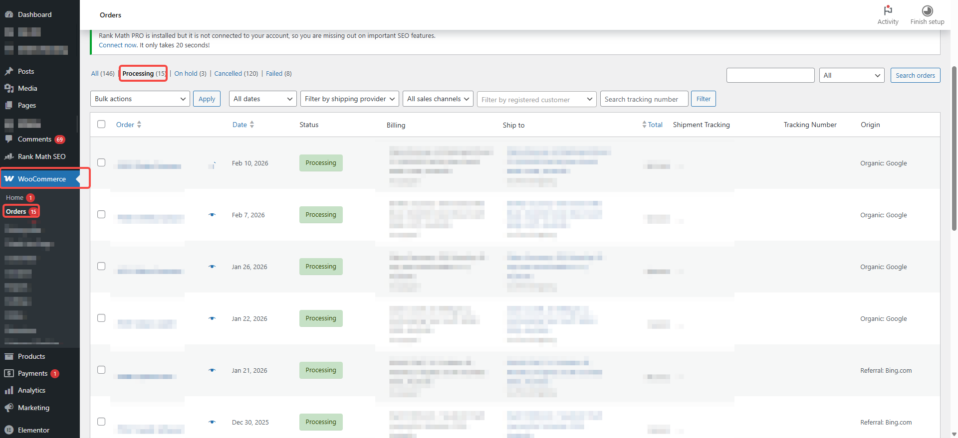Select the Feb 10, 2026 order checkbox
The image size is (958, 438).
101,162
